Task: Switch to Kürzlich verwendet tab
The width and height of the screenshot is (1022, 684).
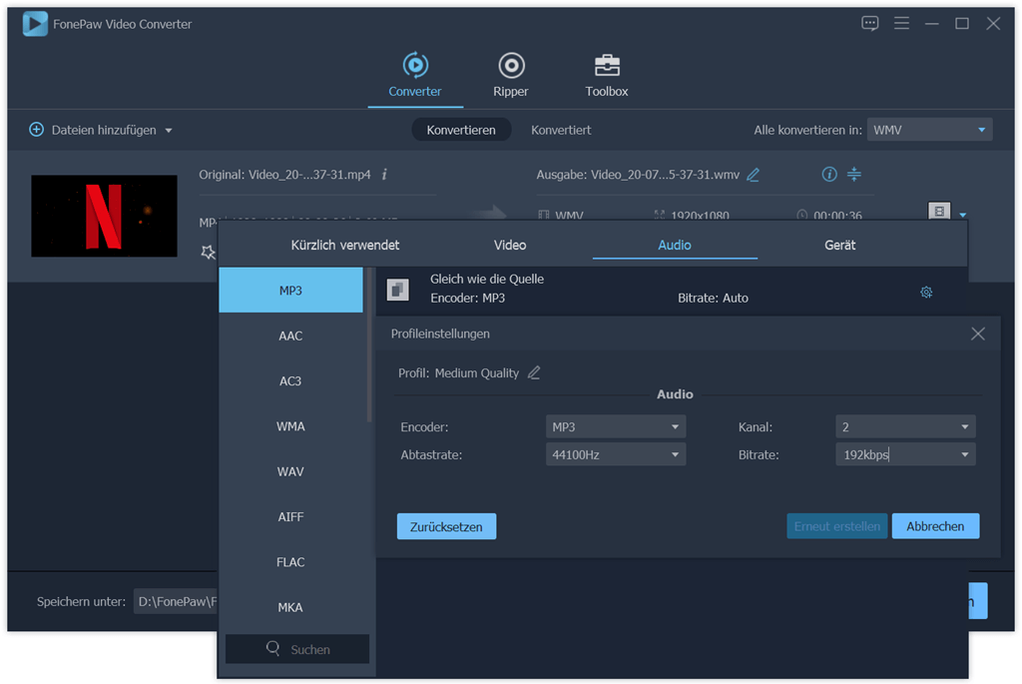Action: click(x=345, y=246)
